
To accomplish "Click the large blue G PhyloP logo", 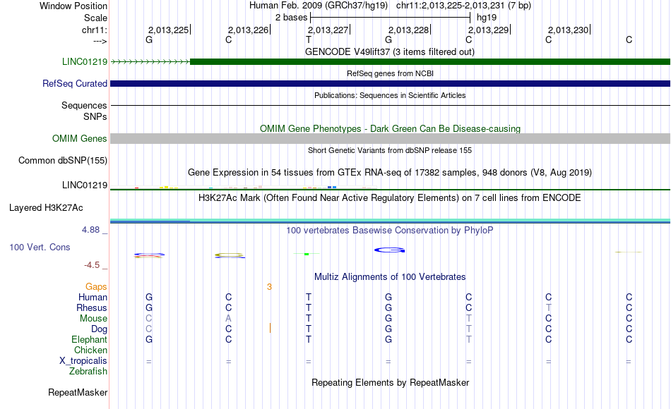I will tap(389, 250).
